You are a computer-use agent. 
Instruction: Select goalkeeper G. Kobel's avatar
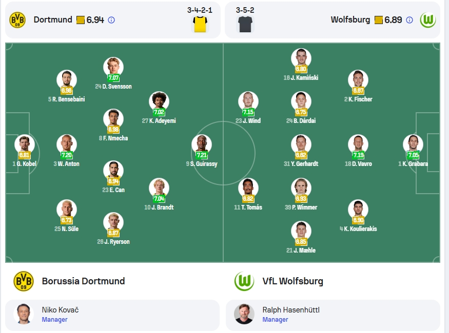click(x=24, y=144)
